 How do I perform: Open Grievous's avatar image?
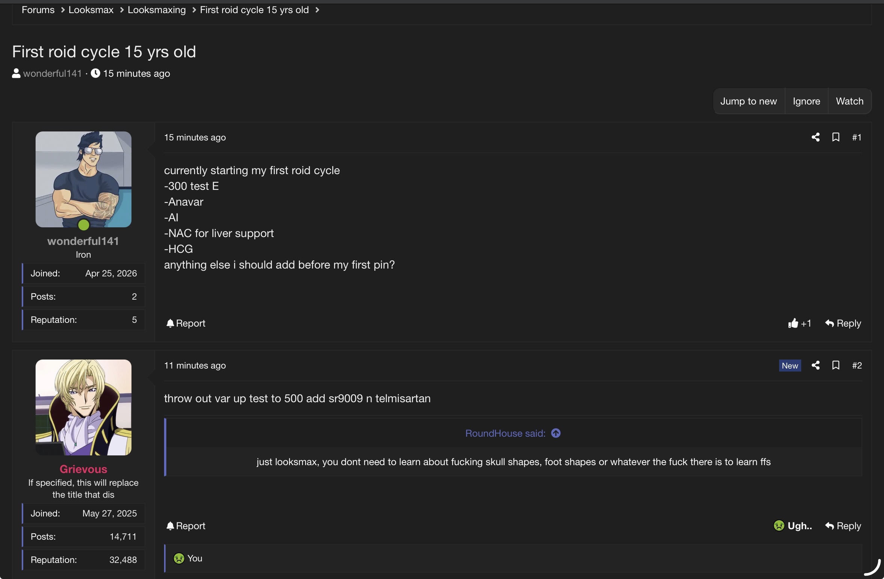(84, 407)
